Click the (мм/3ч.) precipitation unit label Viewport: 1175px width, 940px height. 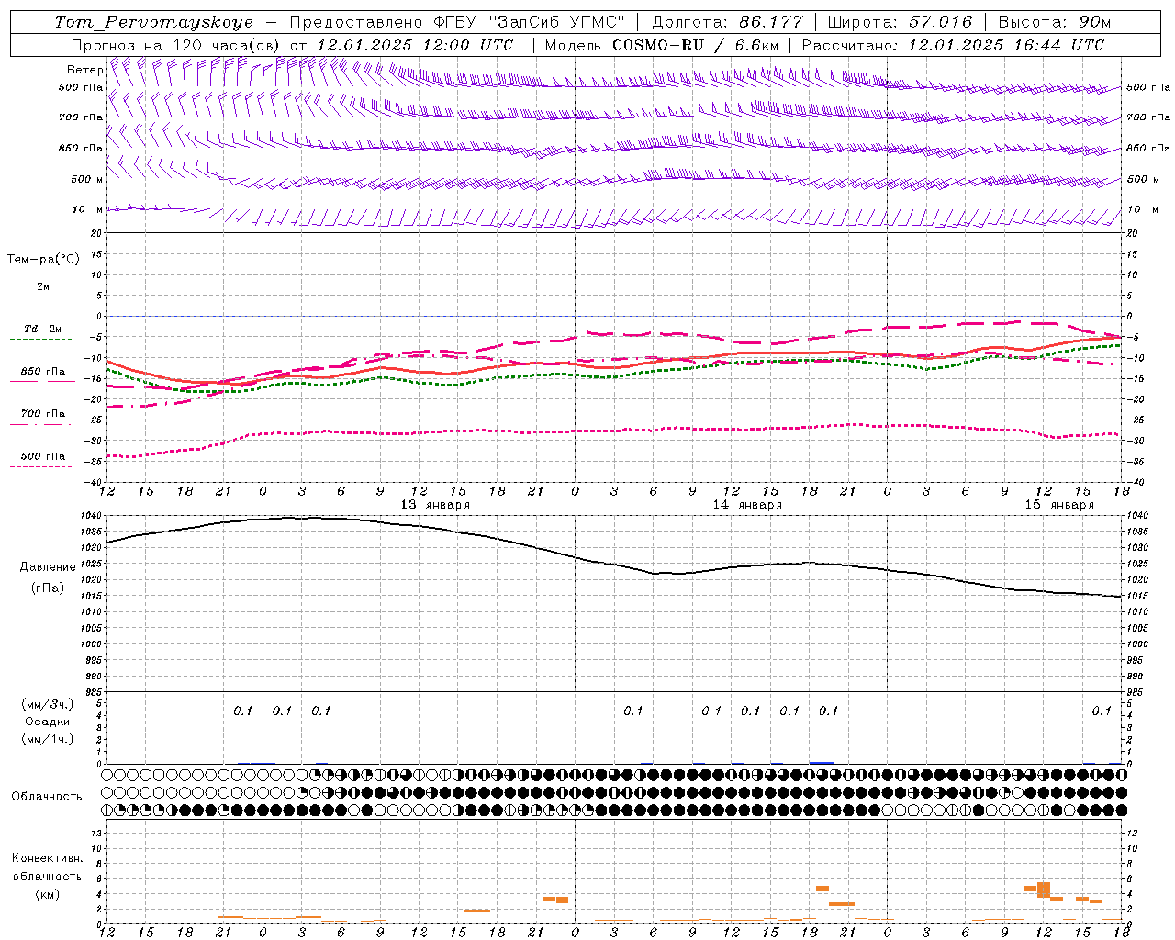[x=47, y=704]
